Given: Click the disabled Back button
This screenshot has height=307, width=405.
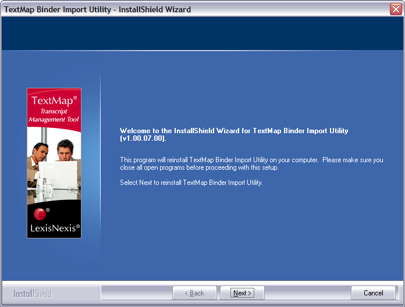Looking at the screenshot, I should pyautogui.click(x=194, y=293).
